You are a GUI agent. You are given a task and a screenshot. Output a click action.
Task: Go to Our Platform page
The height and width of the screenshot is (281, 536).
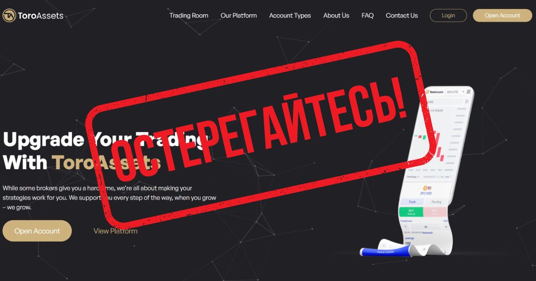point(239,16)
